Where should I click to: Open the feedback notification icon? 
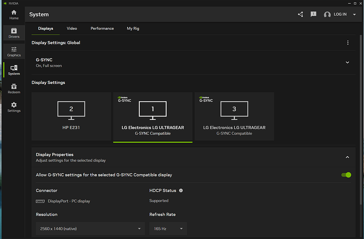(x=313, y=14)
